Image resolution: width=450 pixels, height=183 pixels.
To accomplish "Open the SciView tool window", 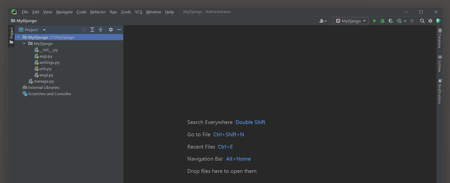I will point(440,64).
